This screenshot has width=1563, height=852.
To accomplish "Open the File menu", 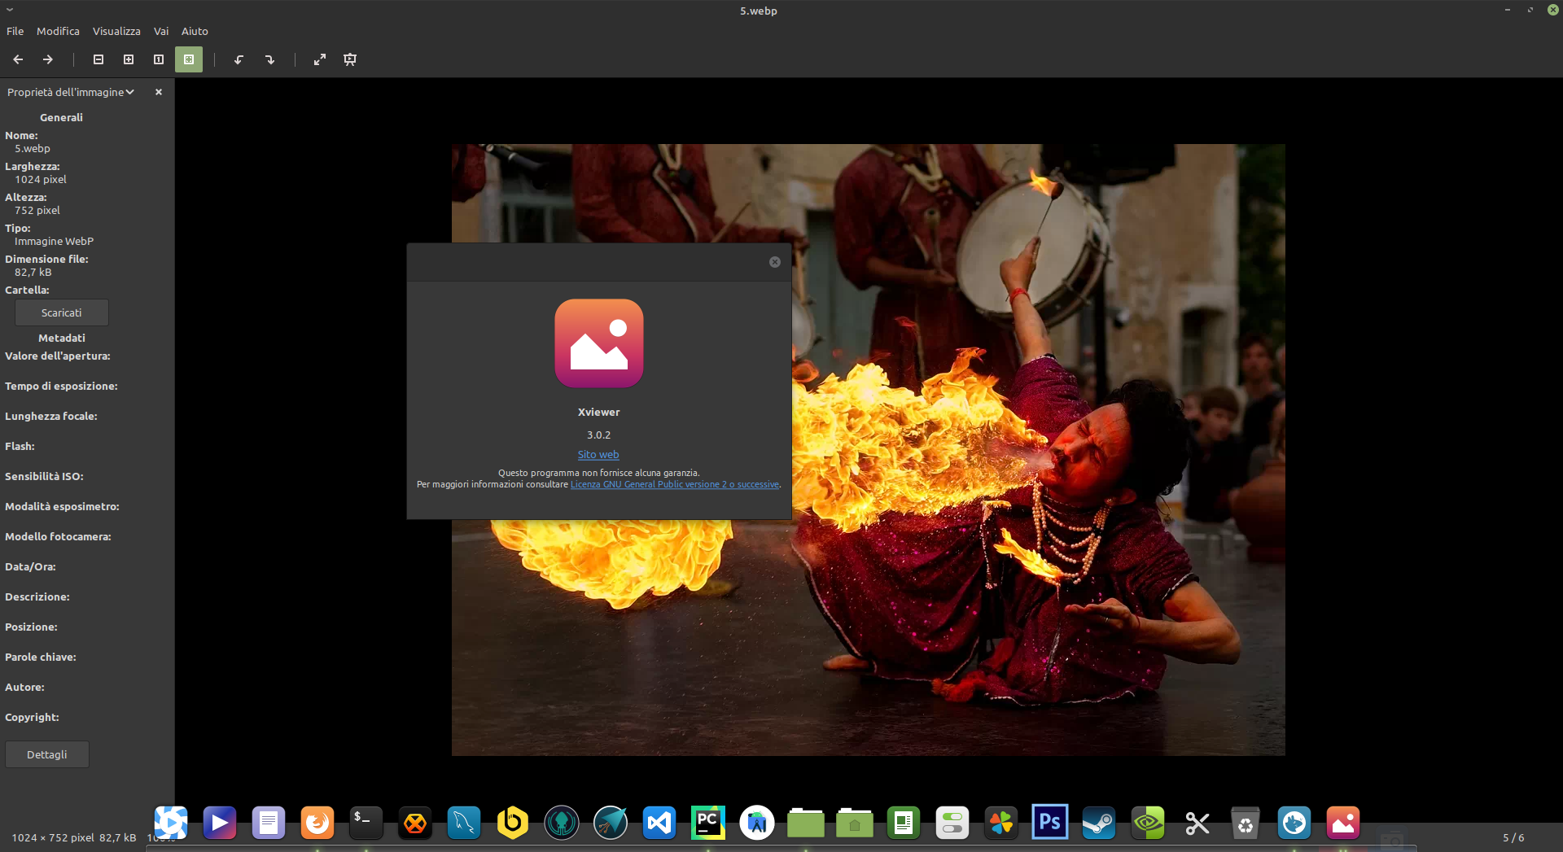I will pyautogui.click(x=15, y=31).
